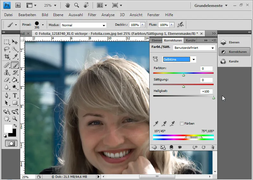
Task: Toggle Quick Mask mode
Action: pyautogui.click(x=11, y=144)
